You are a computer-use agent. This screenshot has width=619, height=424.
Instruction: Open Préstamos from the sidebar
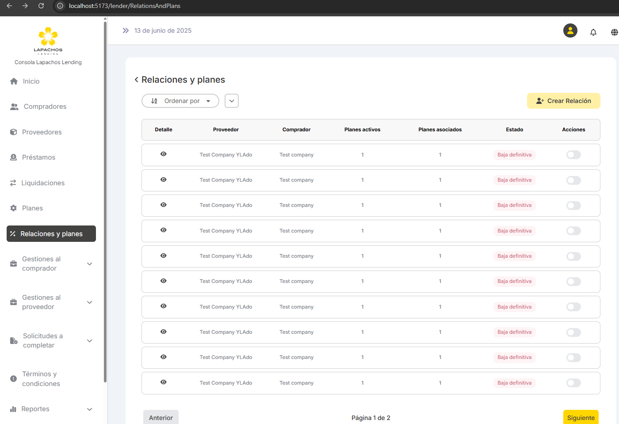[x=38, y=157]
